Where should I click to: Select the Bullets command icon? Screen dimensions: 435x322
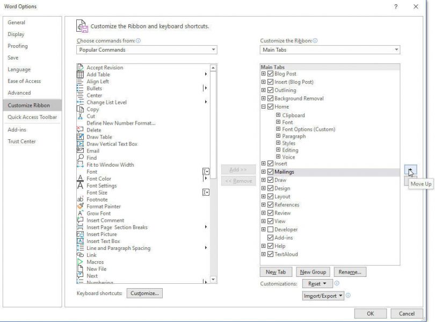click(79, 88)
